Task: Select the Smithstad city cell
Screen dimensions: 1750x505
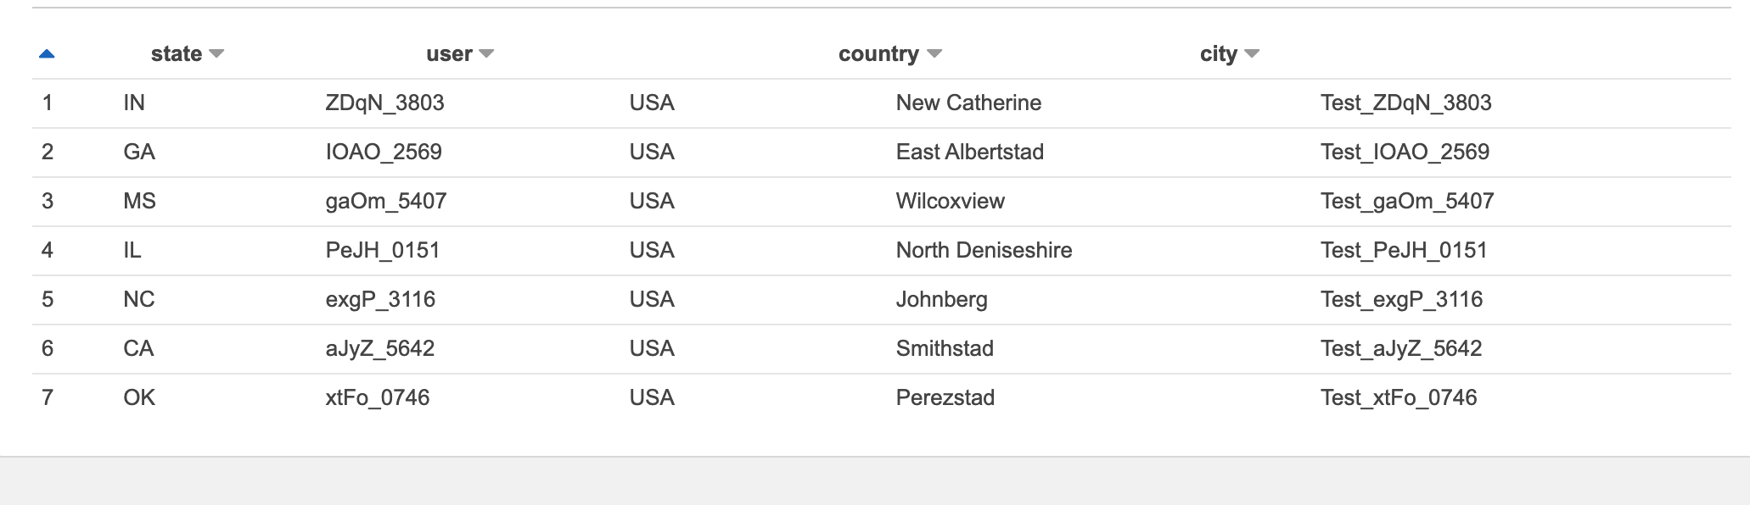Action: [945, 349]
